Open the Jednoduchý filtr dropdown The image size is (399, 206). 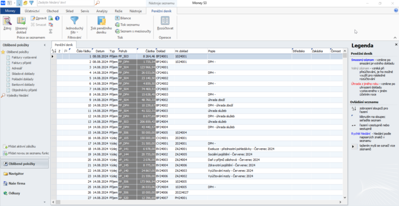[74, 25]
